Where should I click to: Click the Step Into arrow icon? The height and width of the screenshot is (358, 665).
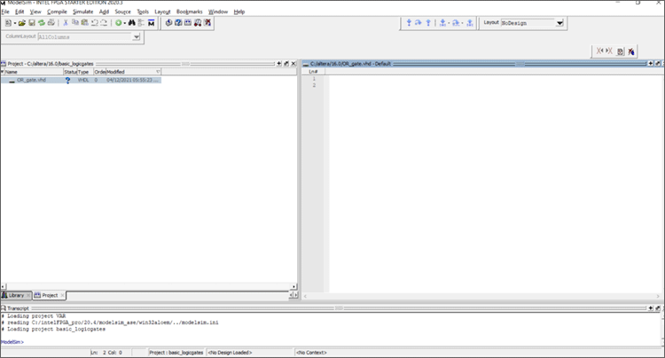[409, 23]
